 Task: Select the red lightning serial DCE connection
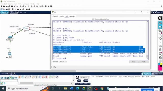(44, 77)
